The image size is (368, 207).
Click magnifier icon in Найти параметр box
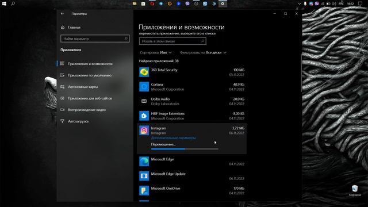(126, 39)
